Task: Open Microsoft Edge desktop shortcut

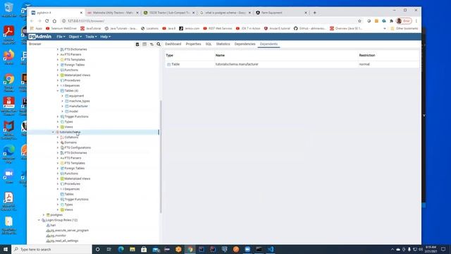Action: click(x=8, y=154)
